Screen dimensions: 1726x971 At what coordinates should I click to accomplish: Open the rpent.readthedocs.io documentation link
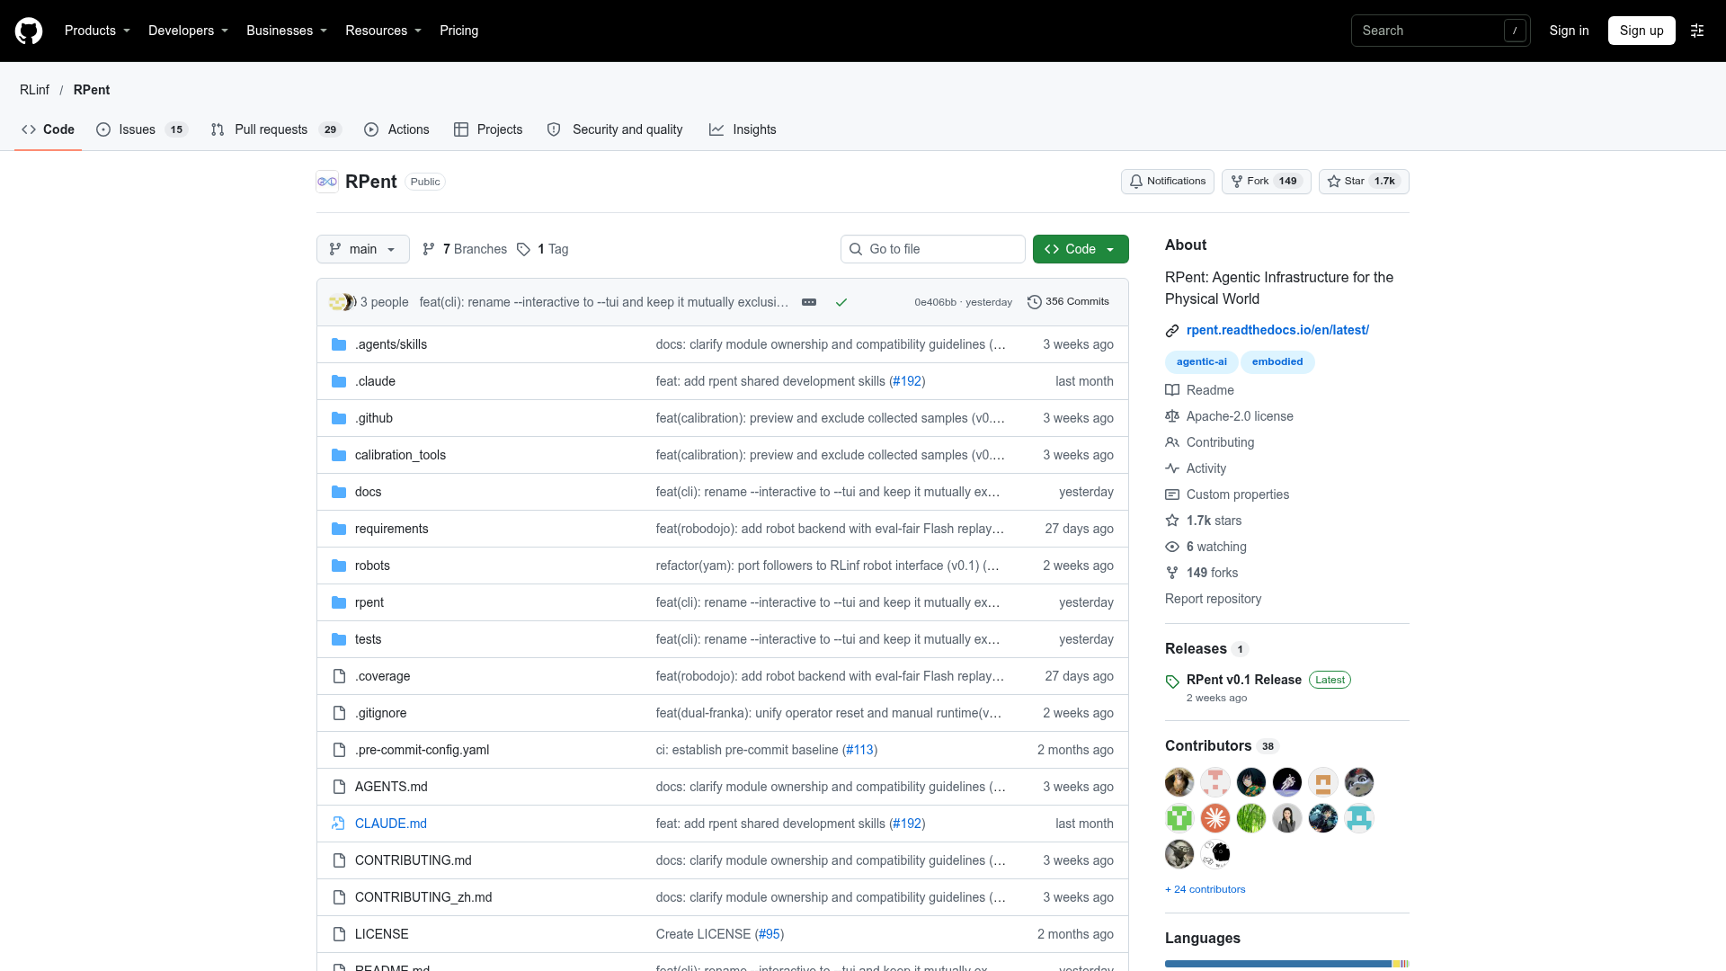pyautogui.click(x=1277, y=330)
